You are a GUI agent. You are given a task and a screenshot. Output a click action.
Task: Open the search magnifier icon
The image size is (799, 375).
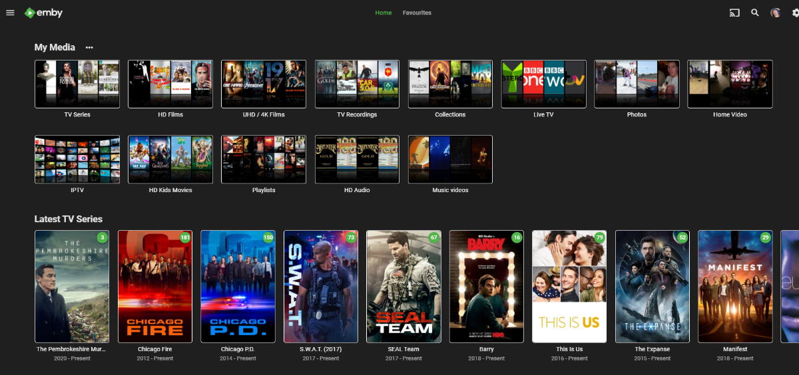point(755,13)
